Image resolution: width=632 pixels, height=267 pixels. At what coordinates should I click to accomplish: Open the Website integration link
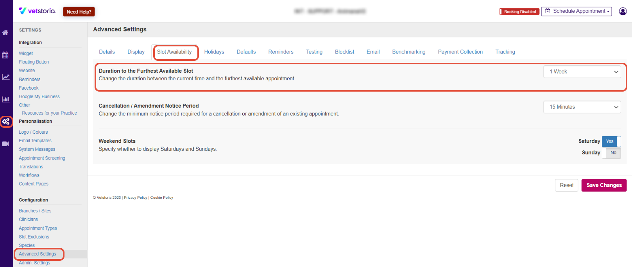[x=27, y=71]
